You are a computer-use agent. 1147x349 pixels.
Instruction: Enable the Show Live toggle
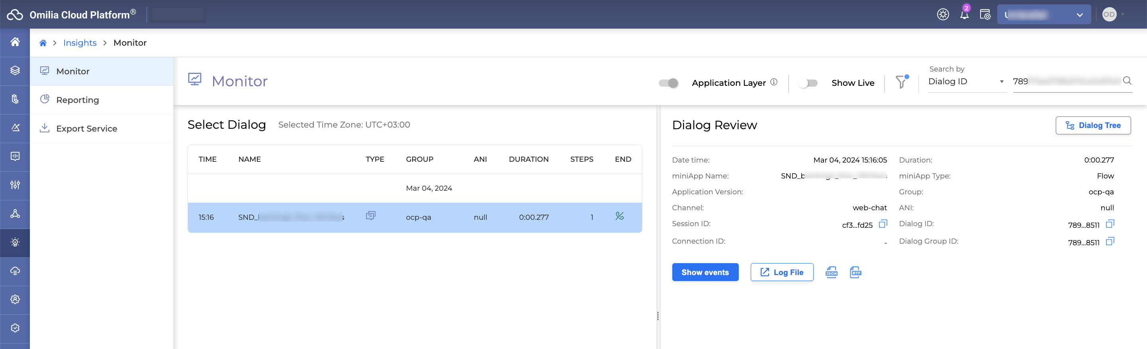click(x=808, y=83)
